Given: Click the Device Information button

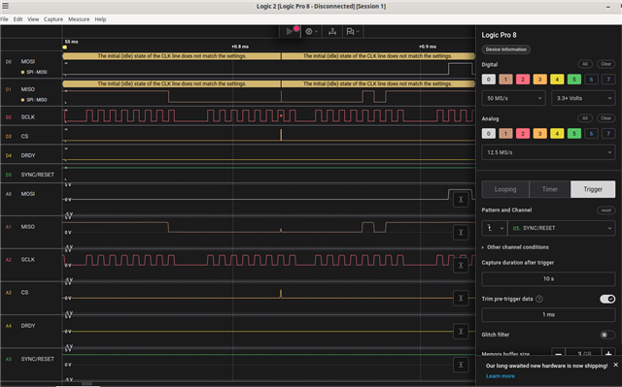Looking at the screenshot, I should point(506,49).
